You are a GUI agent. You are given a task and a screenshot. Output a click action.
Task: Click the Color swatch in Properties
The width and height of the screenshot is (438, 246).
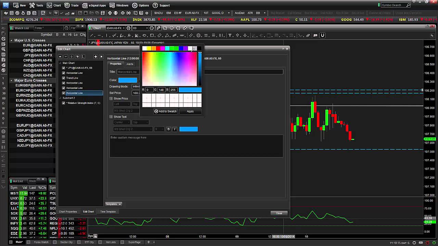point(128,80)
